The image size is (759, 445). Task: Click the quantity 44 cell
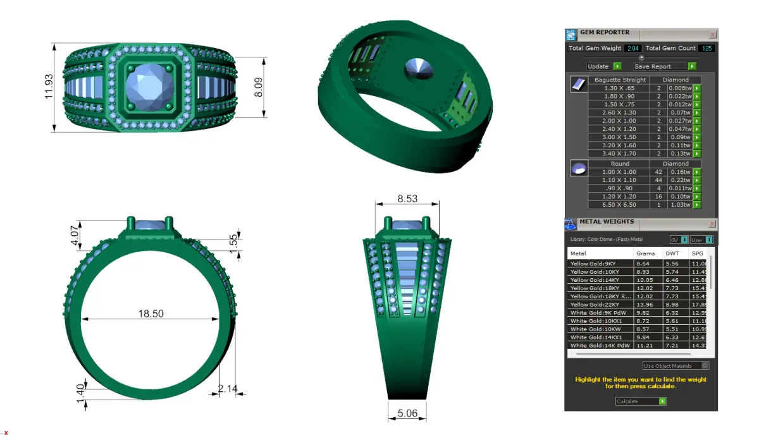click(658, 180)
